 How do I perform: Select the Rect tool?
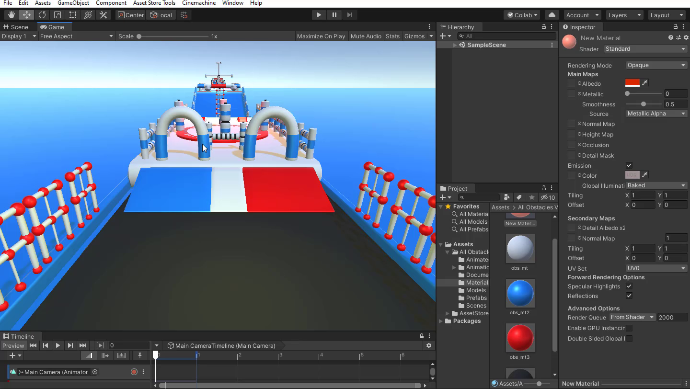(x=72, y=15)
